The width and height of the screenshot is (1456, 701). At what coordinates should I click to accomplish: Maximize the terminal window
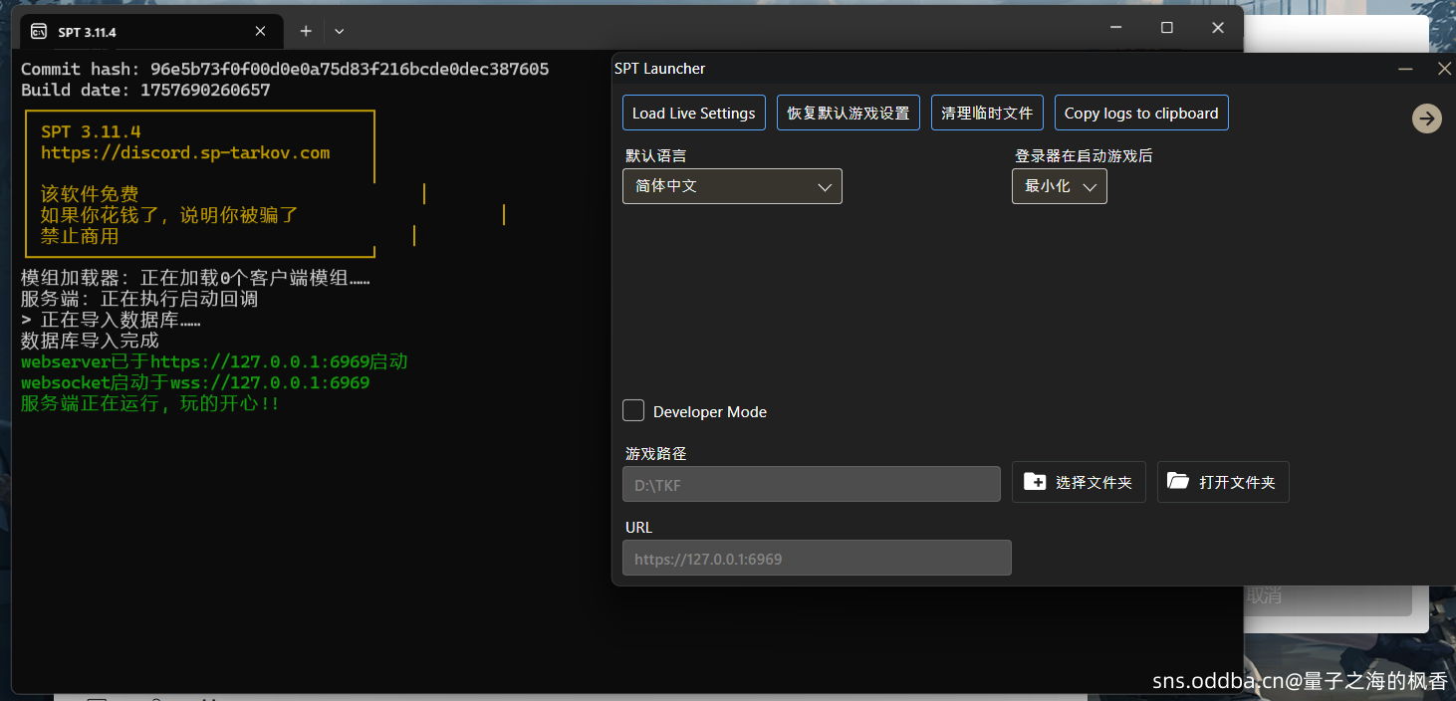click(1167, 28)
